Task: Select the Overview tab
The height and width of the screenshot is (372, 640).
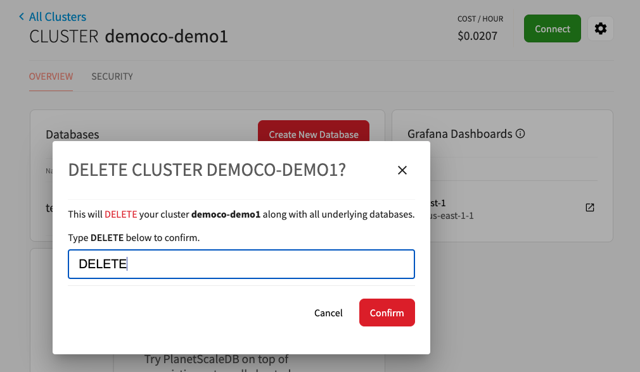Action: tap(51, 77)
